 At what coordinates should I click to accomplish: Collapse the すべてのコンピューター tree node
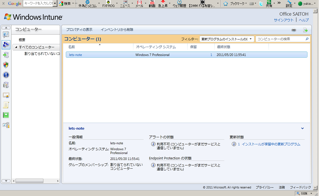coord(16,47)
